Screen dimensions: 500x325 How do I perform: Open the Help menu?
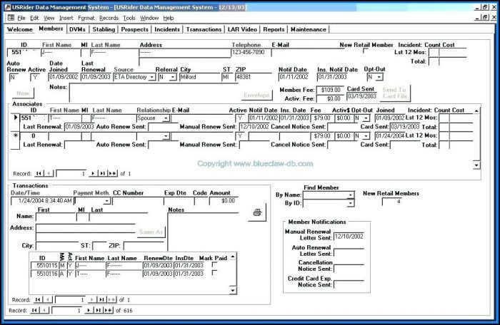click(x=169, y=18)
